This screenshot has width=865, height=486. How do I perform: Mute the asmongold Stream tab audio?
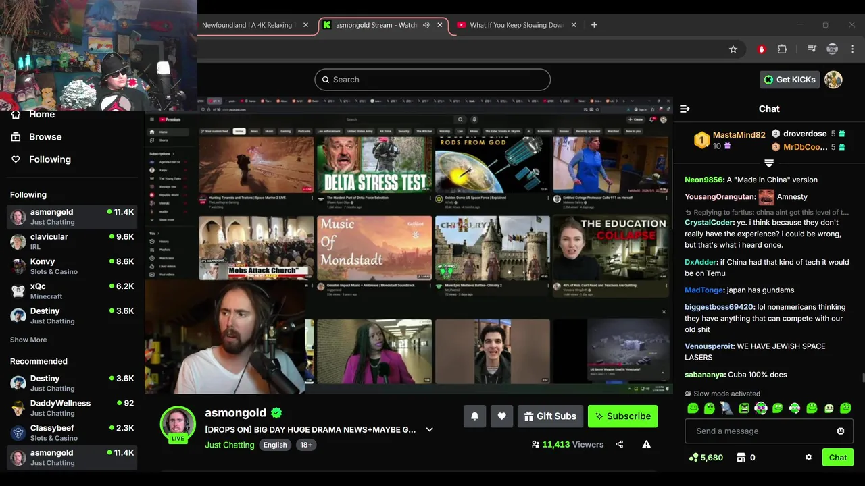[x=426, y=25]
